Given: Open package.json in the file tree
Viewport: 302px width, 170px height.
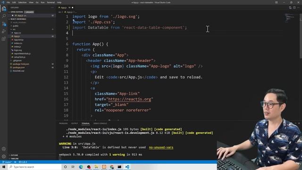Looking at the screenshot, I should (18, 68).
